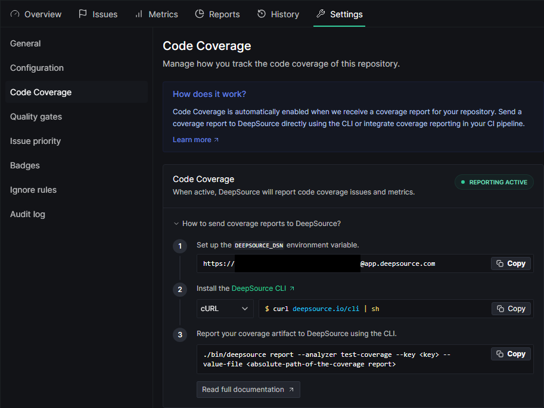Screen dimensions: 544x408
Task: Open the cURL install method dropdown
Action: [x=225, y=309]
